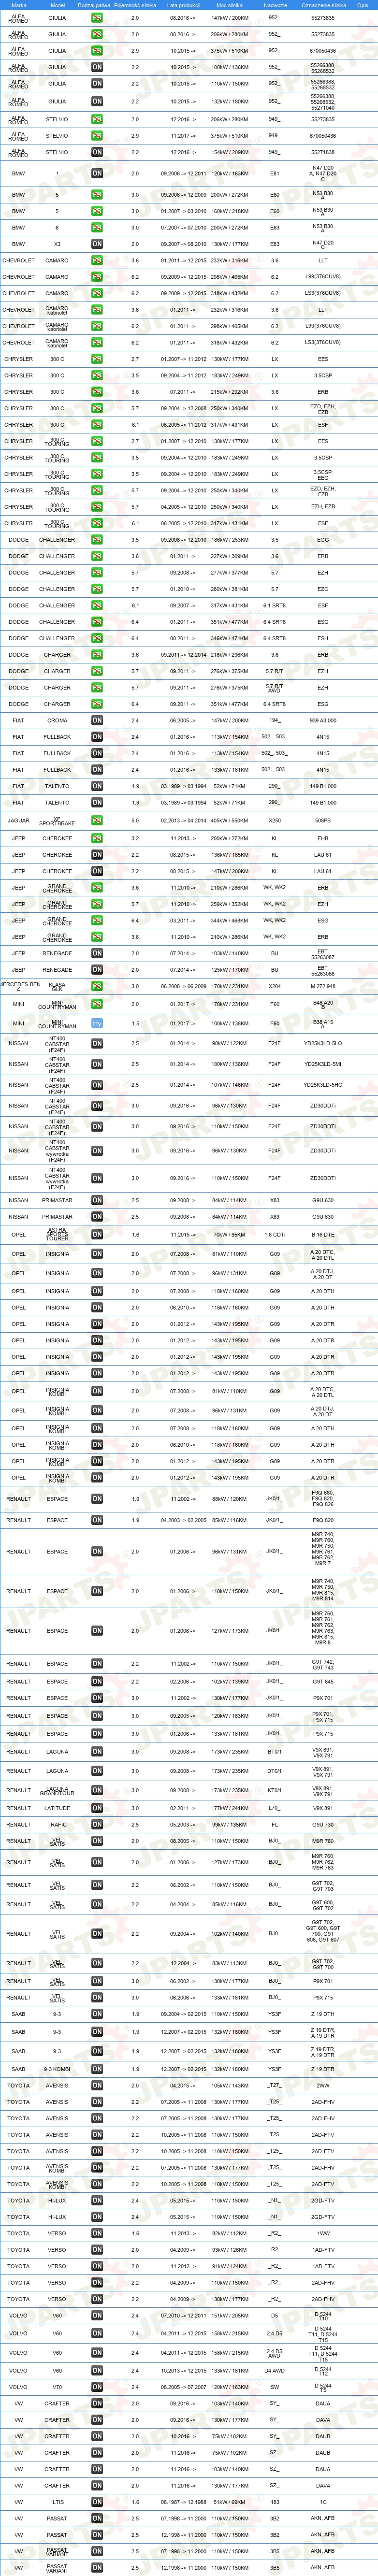Click diesel ON icon in Saab 9-3 Kombi row
The image size is (378, 2576).
pyautogui.click(x=97, y=2069)
